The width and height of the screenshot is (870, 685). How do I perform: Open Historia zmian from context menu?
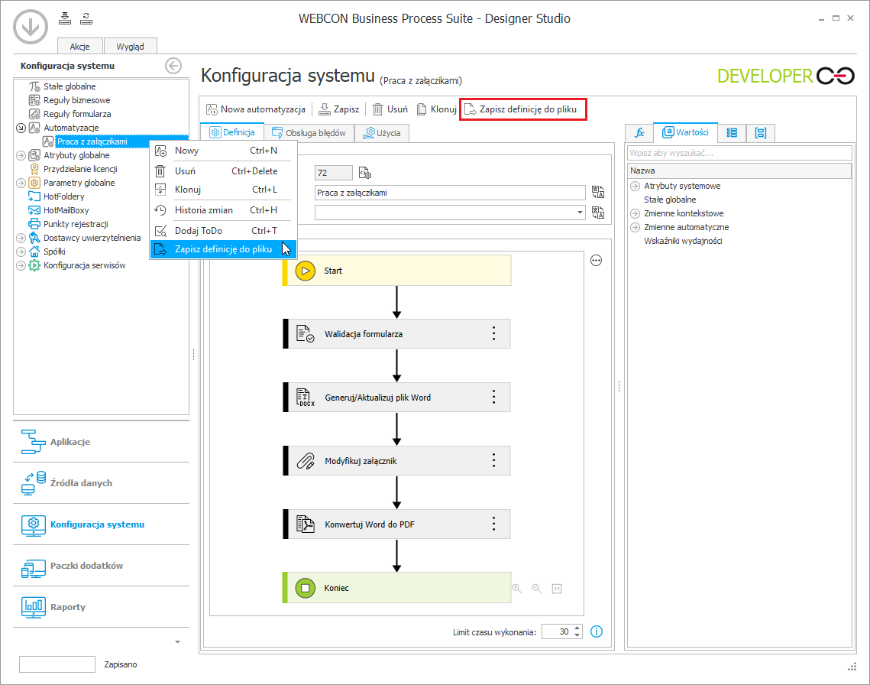point(224,210)
